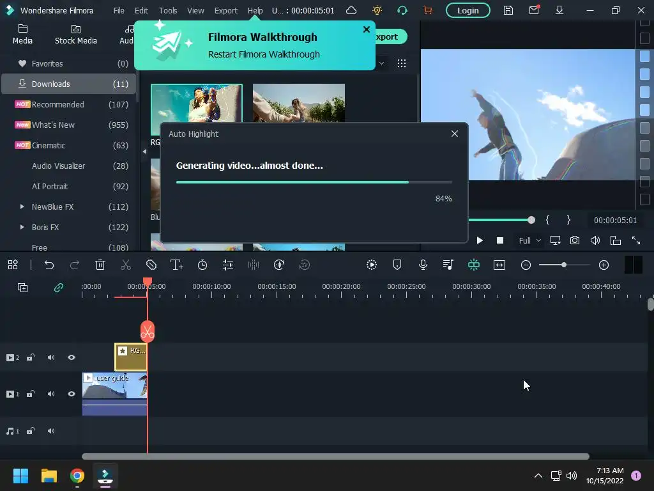Screen dimensions: 654x491
Task: Click the preview volume speaker icon
Action: 595,240
